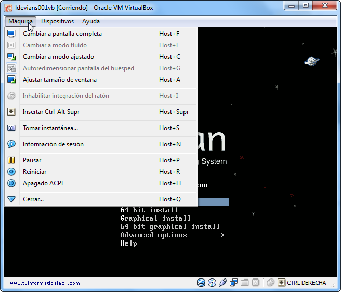Minimize the VirtualBox window
This screenshot has height=292, width=341.
(x=292, y=6)
